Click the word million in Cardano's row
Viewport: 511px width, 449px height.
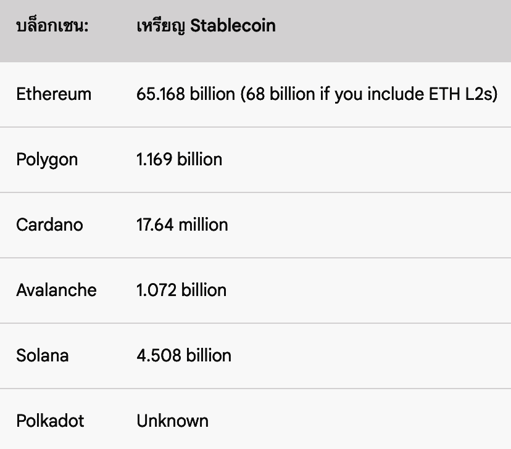[x=203, y=225]
